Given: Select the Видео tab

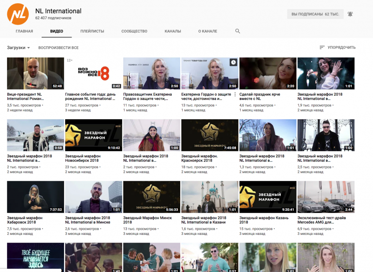Looking at the screenshot, I should tap(56, 31).
